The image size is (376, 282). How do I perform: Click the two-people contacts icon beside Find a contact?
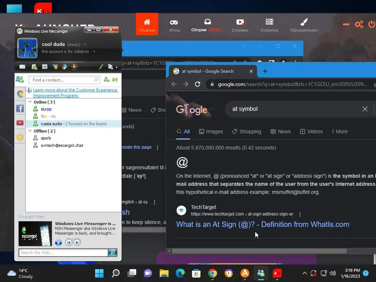(20, 79)
